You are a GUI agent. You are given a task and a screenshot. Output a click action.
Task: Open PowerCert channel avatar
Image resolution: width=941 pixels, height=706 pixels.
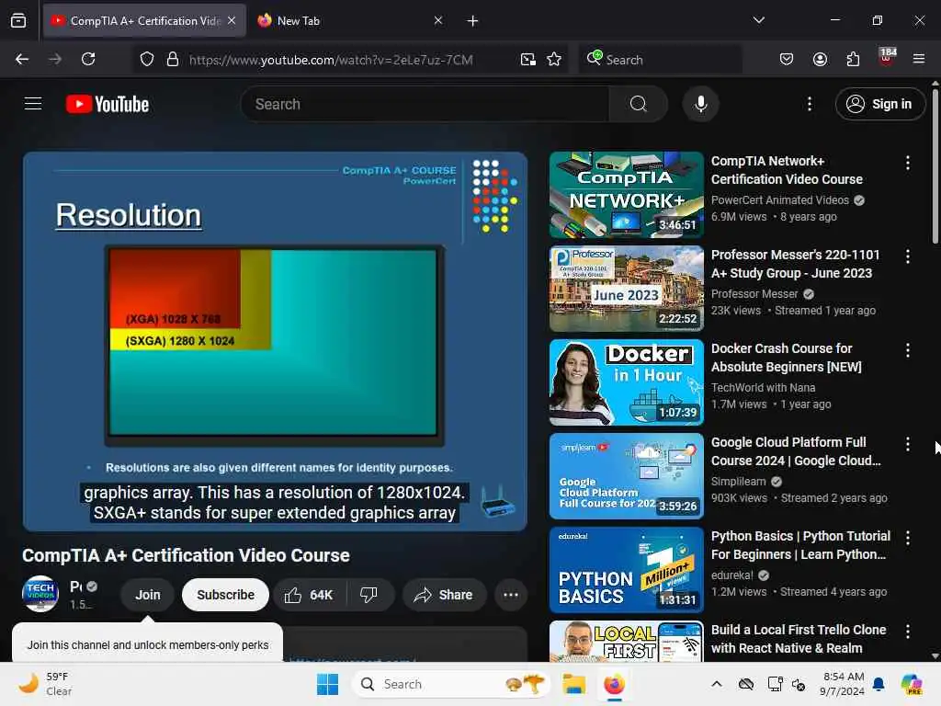pyautogui.click(x=40, y=594)
